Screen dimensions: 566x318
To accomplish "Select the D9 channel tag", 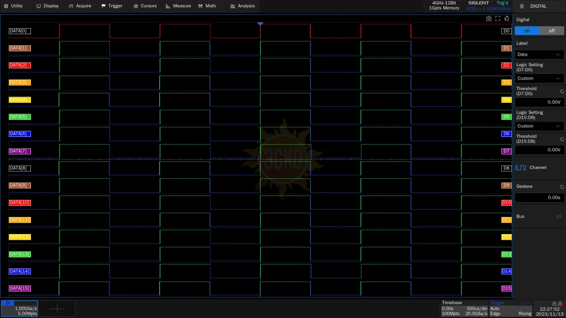I will click(x=506, y=185).
